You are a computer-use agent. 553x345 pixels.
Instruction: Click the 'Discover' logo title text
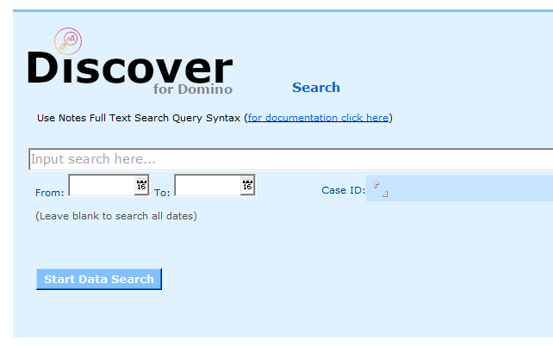click(x=130, y=68)
